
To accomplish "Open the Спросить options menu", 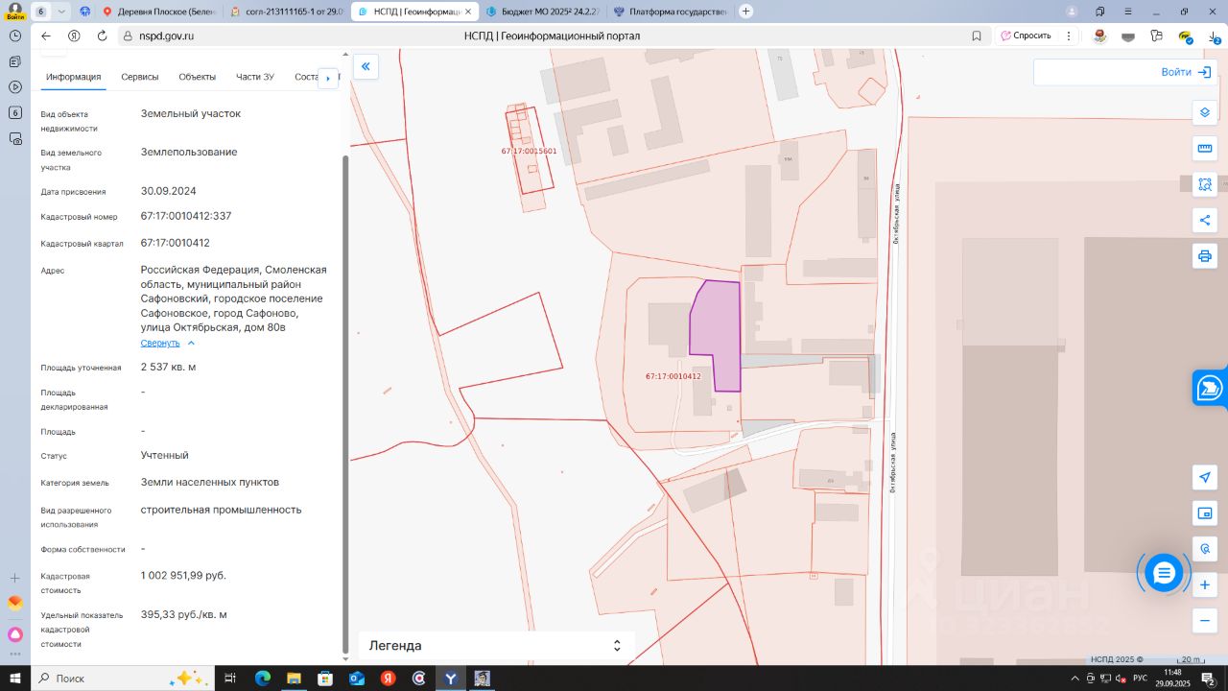I will (x=1071, y=36).
